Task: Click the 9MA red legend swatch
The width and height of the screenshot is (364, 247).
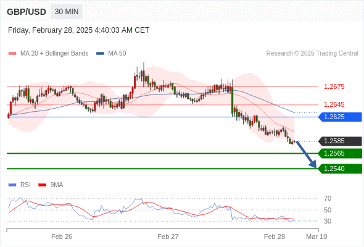Action: [42, 185]
